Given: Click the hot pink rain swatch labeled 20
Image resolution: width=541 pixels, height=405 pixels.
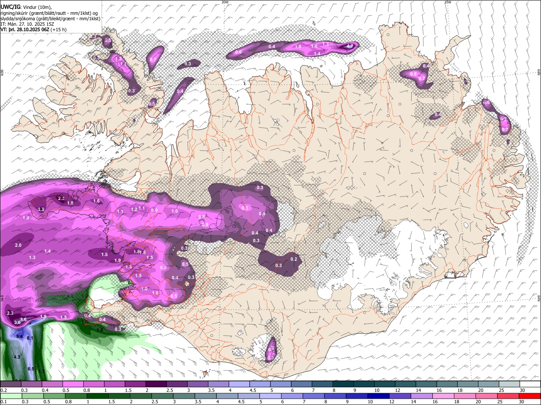Looking at the screenshot, I should point(487,396).
